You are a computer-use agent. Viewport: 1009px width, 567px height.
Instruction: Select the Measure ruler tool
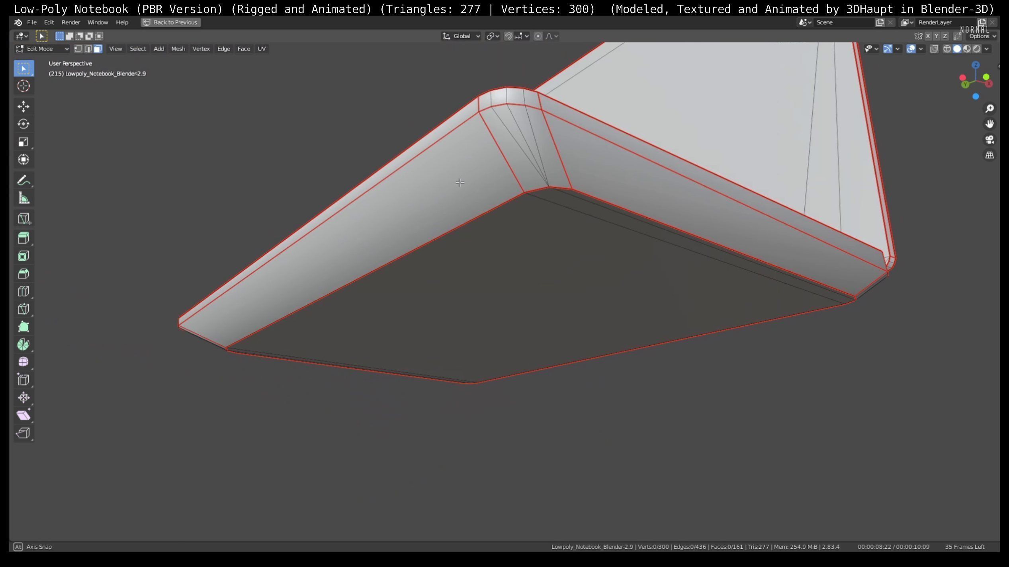23,198
